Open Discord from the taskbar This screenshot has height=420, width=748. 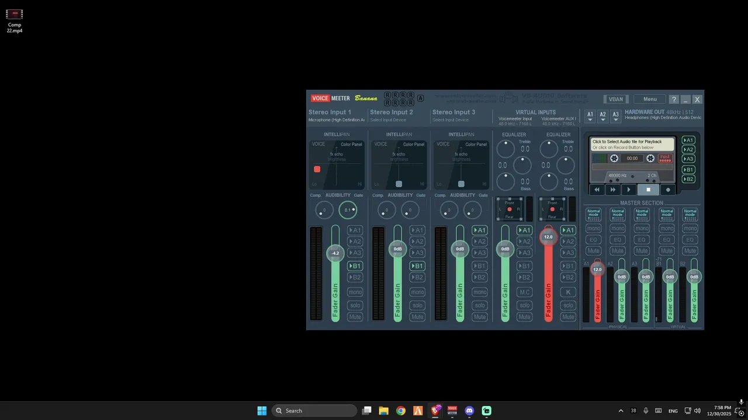click(x=469, y=411)
